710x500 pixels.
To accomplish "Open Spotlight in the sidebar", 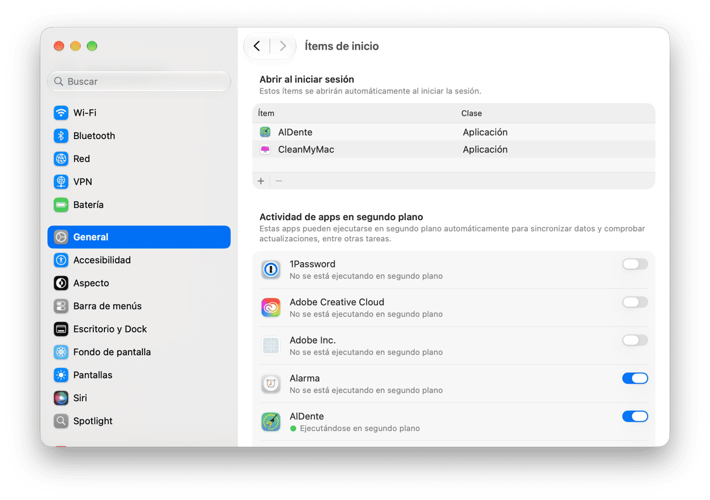I will pos(139,421).
